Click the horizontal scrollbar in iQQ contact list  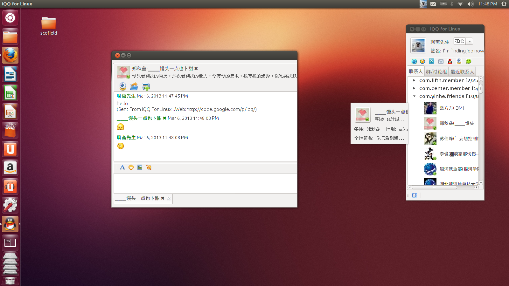(435, 187)
